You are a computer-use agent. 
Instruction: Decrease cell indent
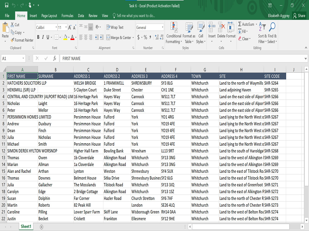tap(97, 37)
